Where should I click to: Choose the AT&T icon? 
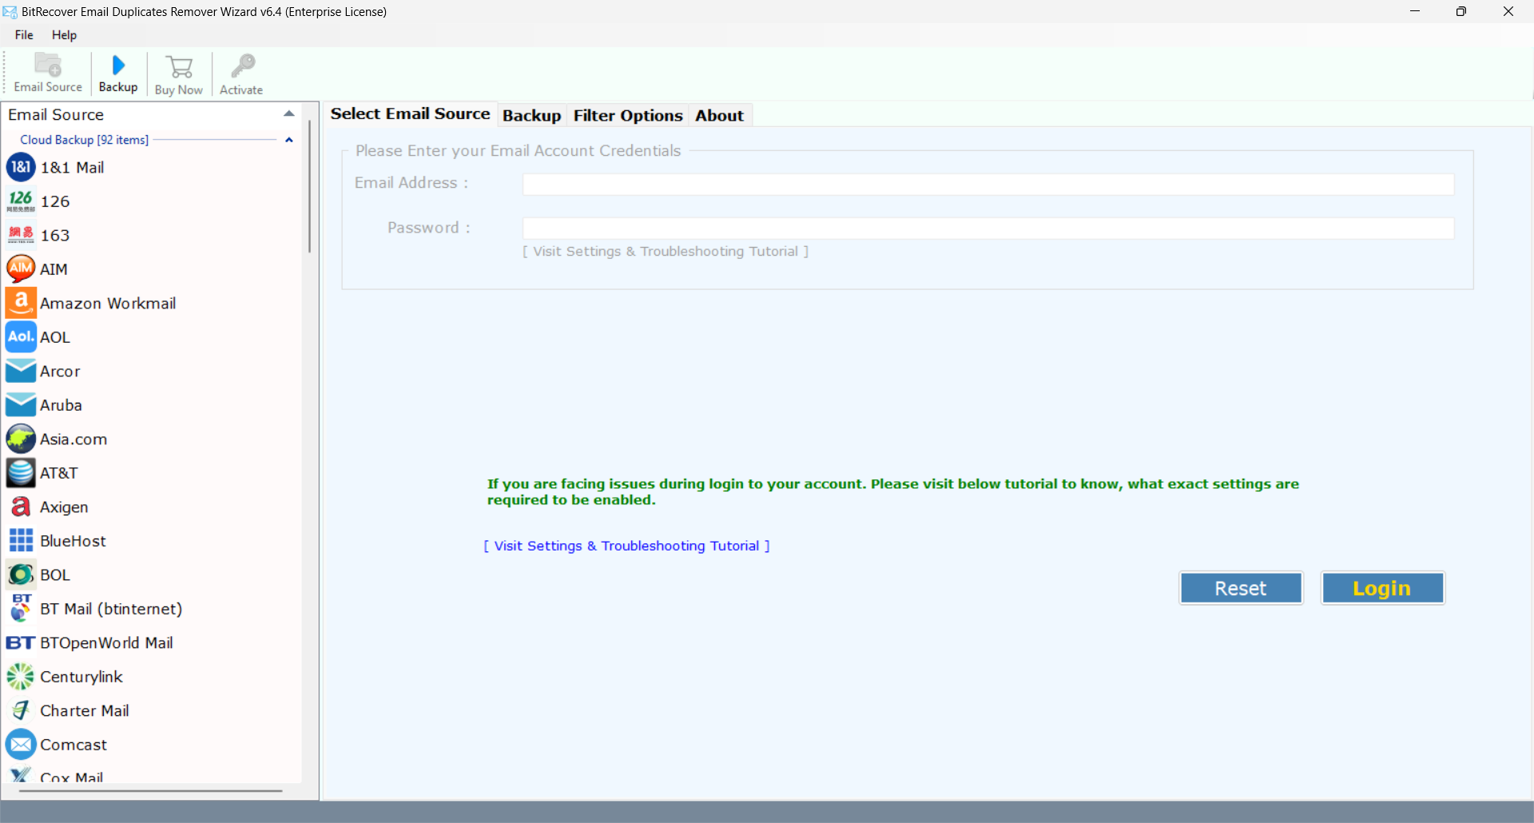pyautogui.click(x=21, y=472)
